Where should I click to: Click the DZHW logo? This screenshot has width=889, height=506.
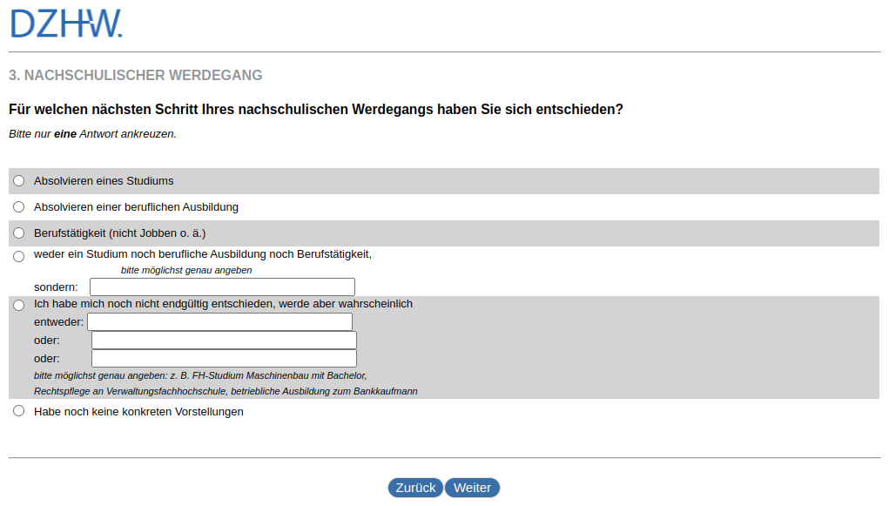coord(66,24)
